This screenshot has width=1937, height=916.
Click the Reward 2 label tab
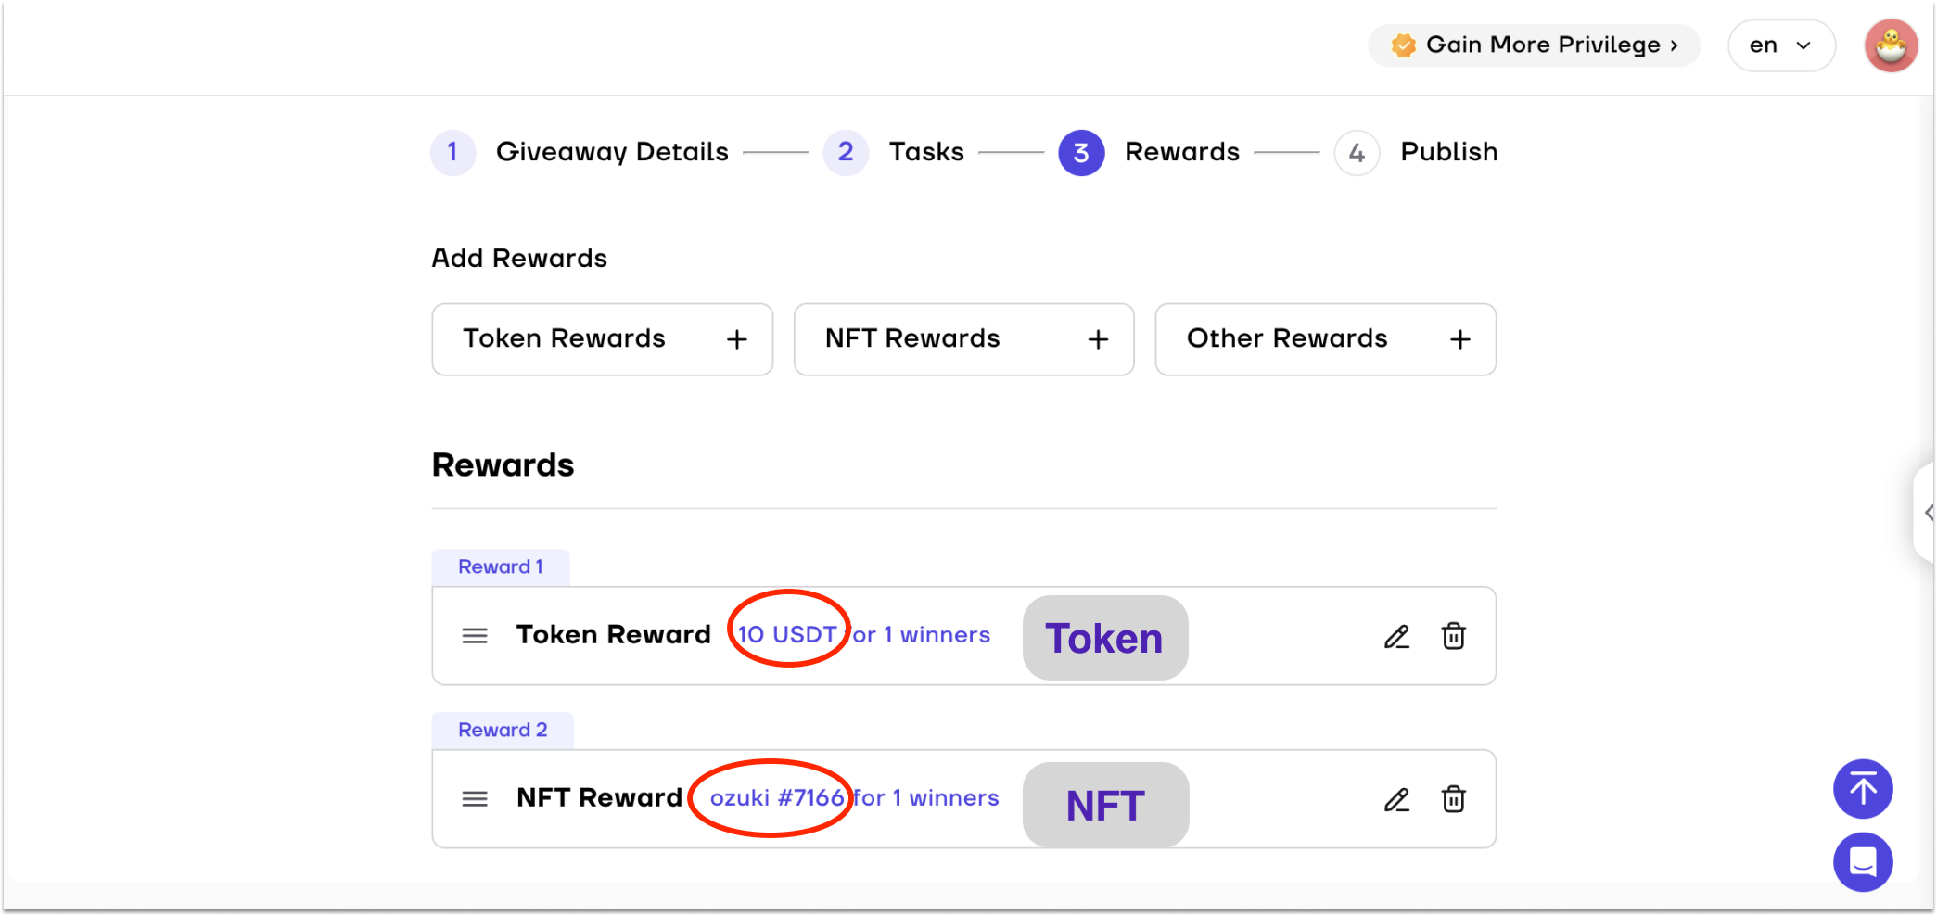[x=503, y=731]
